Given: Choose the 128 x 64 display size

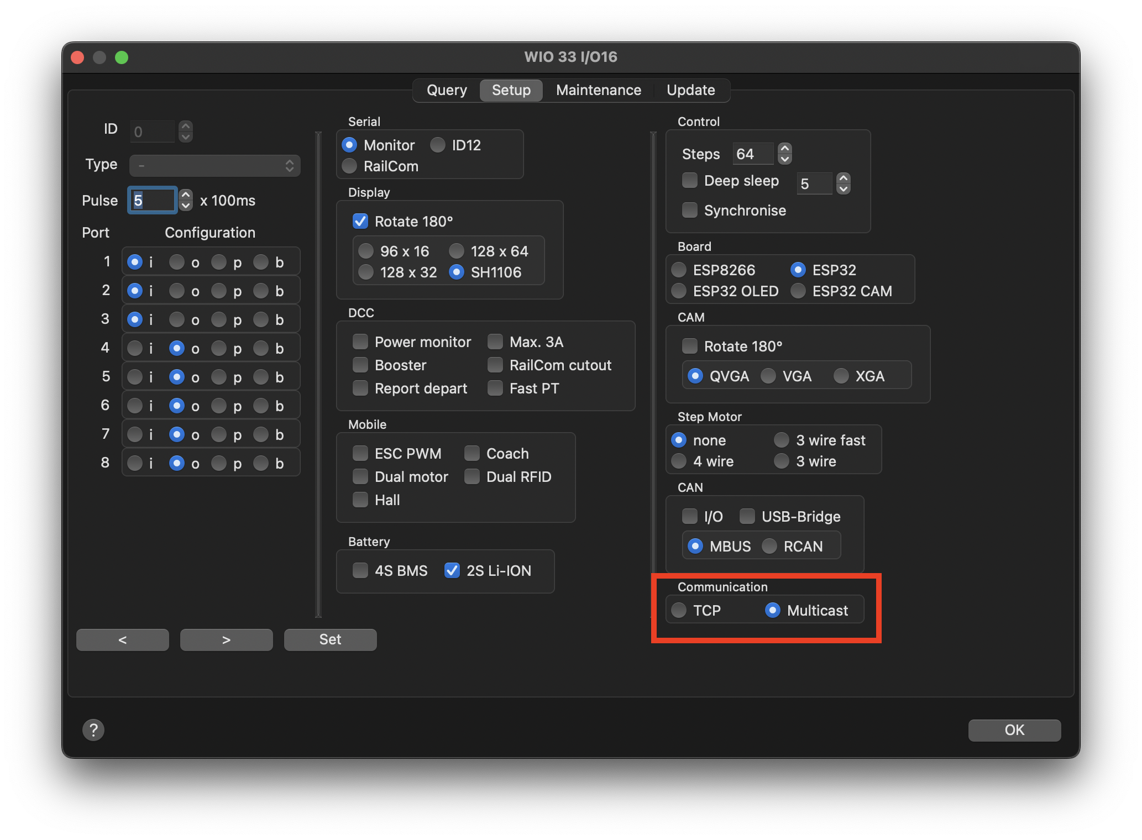Looking at the screenshot, I should [x=457, y=251].
